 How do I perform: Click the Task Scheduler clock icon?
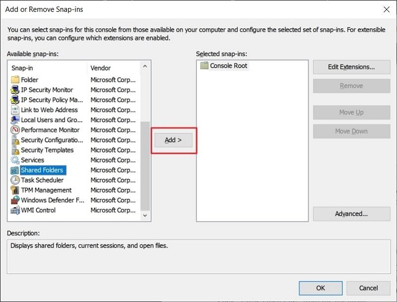point(15,180)
